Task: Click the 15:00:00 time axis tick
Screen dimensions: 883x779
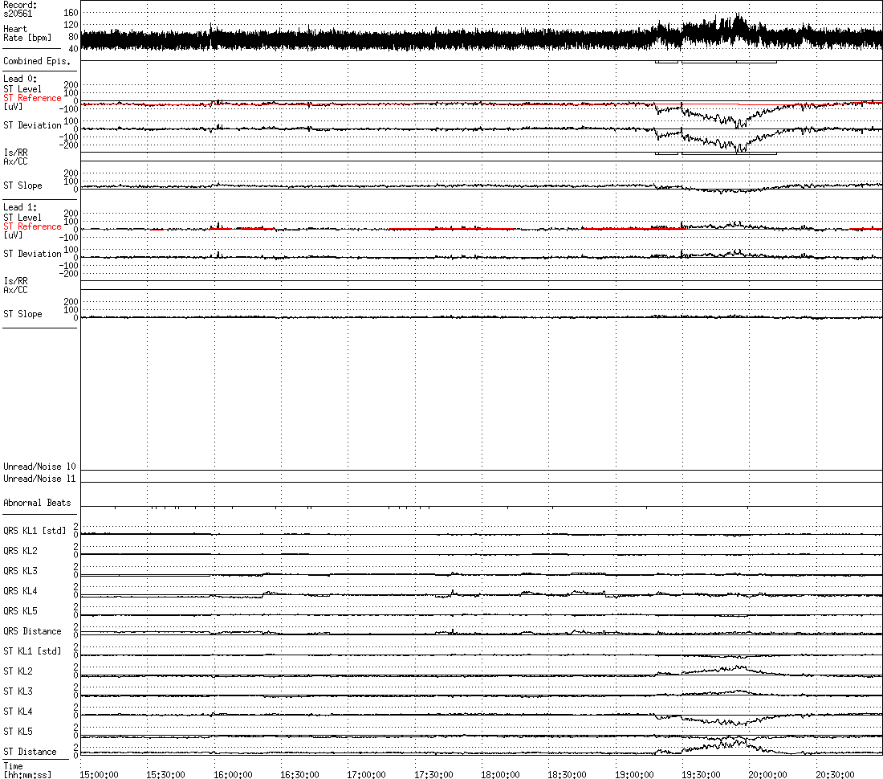Action: 99,774
